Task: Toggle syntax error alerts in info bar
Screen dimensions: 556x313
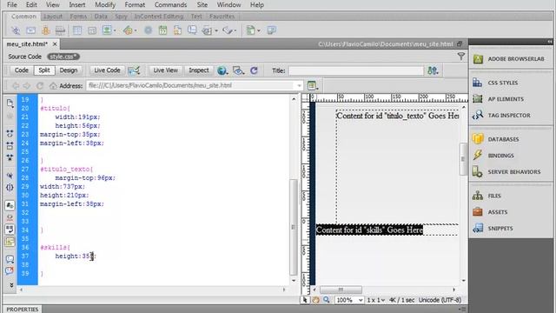Action: pos(10,242)
